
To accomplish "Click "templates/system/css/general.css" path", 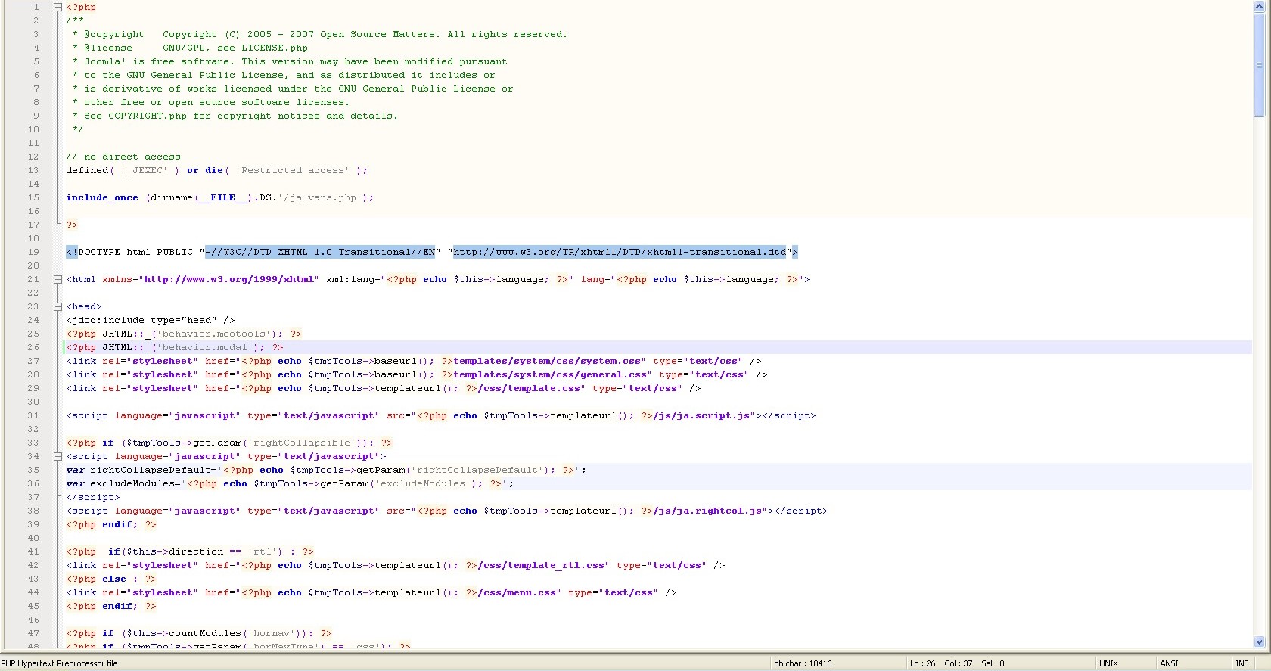I will tap(550, 374).
